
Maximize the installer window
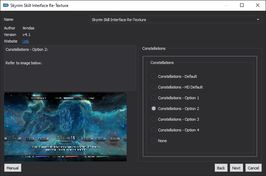click(x=242, y=5)
